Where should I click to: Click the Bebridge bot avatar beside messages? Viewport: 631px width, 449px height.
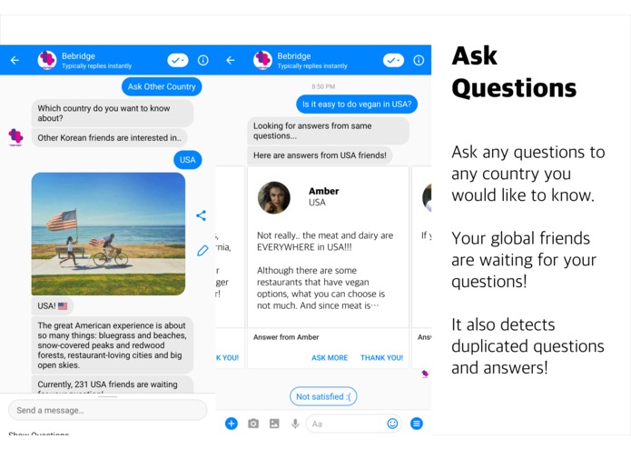[15, 137]
